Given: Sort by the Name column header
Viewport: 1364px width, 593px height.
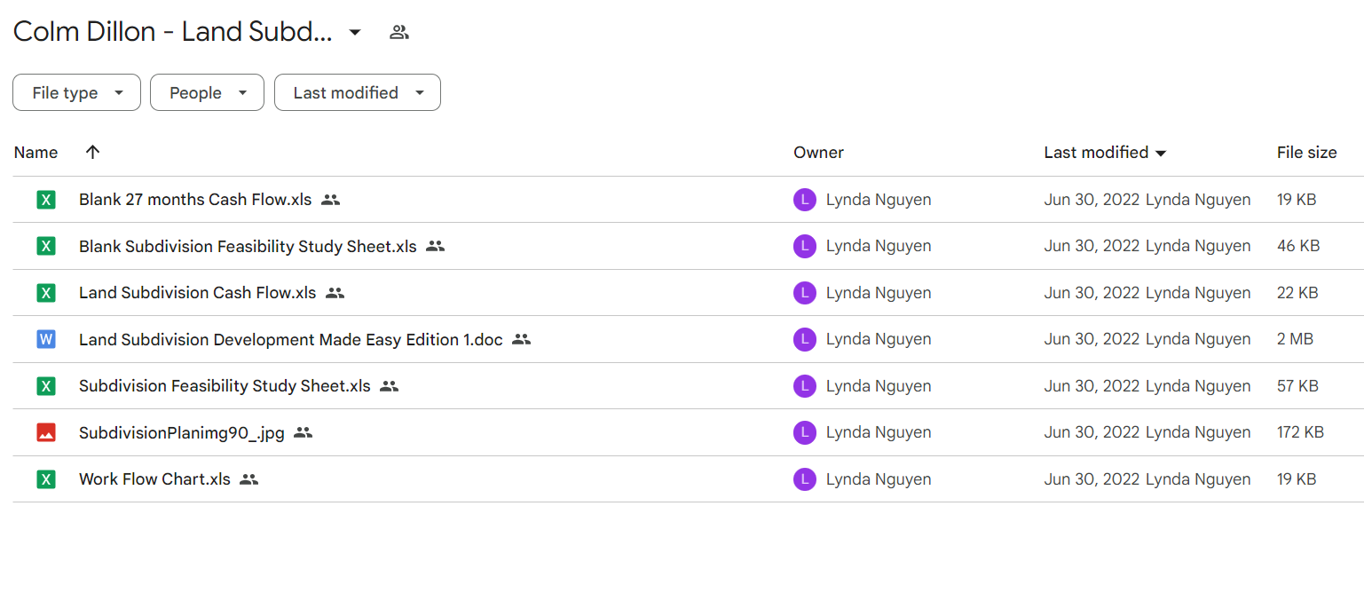Looking at the screenshot, I should pos(35,153).
